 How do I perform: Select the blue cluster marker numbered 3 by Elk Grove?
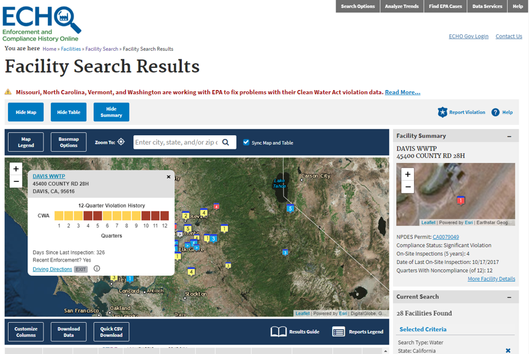tap(213, 239)
